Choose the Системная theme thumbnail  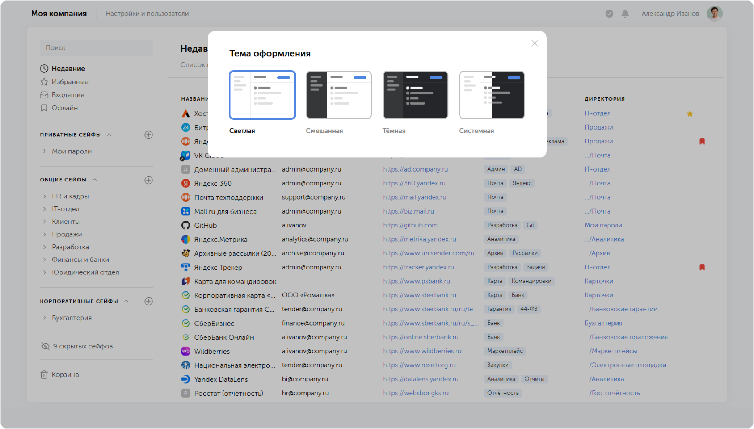coord(492,95)
